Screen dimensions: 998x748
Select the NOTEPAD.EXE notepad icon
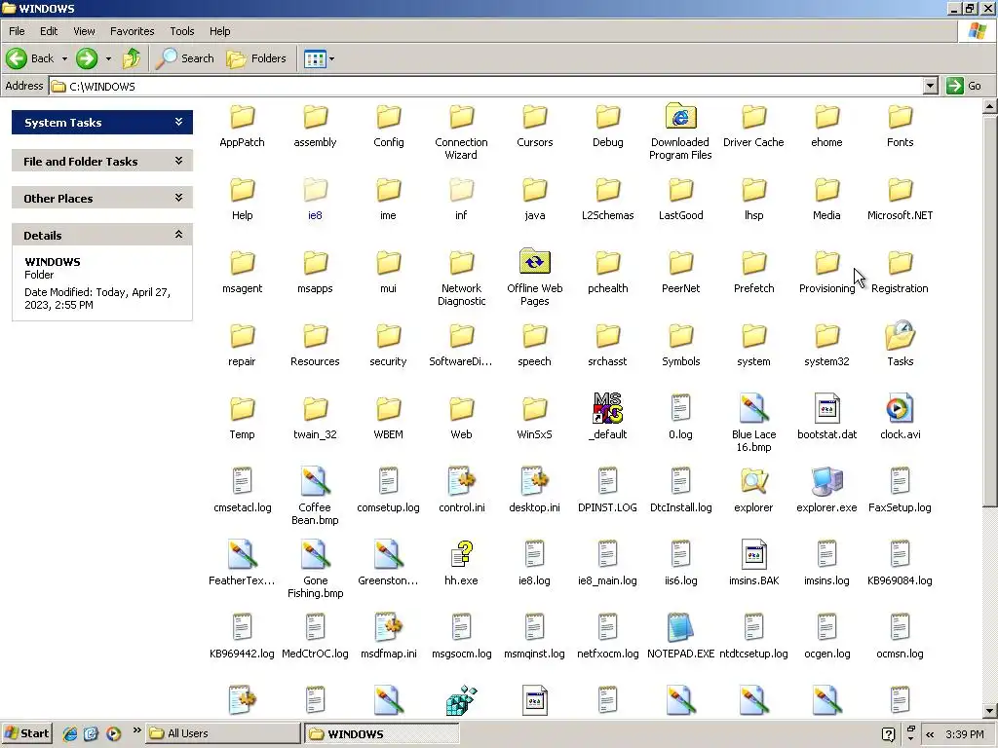coord(680,627)
